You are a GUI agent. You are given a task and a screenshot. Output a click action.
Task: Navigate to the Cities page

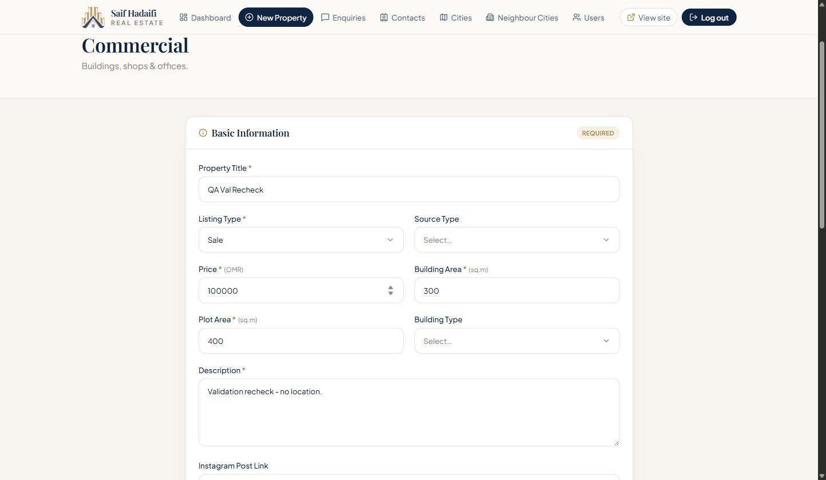[x=456, y=17]
